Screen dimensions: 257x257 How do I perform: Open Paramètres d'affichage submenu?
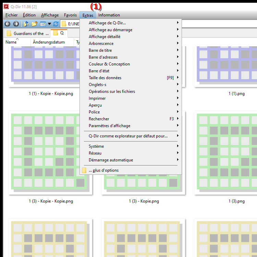point(131,126)
